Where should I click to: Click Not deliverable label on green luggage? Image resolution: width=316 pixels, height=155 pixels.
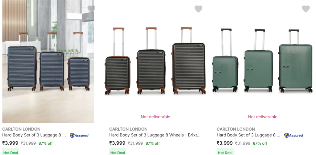pos(263,117)
